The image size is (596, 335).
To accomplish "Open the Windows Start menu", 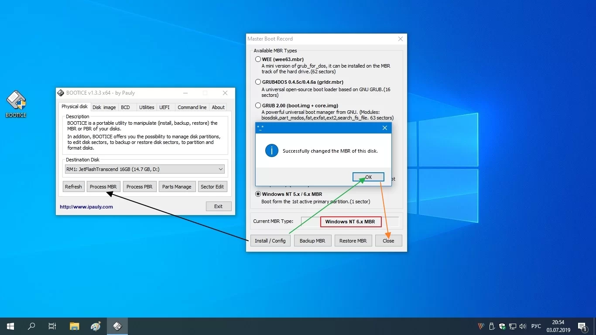I will point(10,326).
